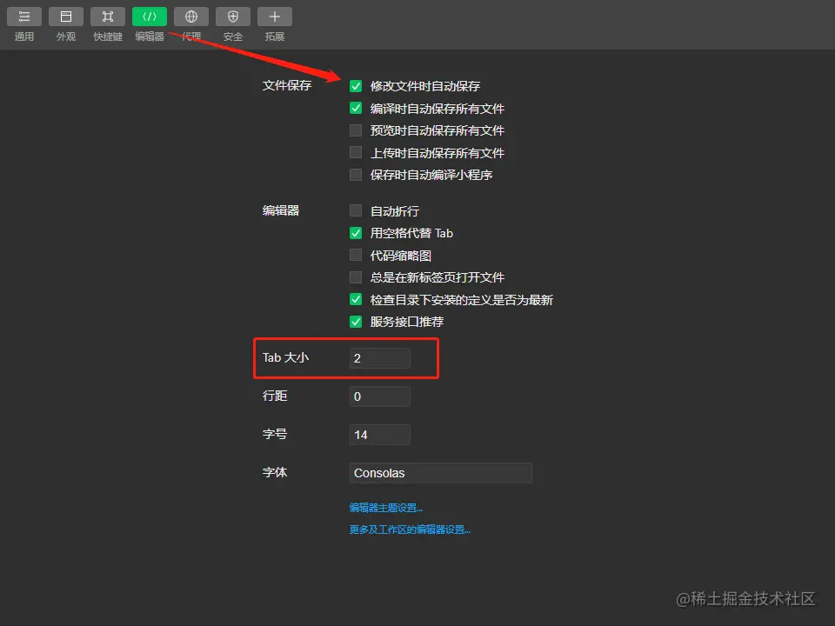Click the 字号 font size field

(x=380, y=435)
